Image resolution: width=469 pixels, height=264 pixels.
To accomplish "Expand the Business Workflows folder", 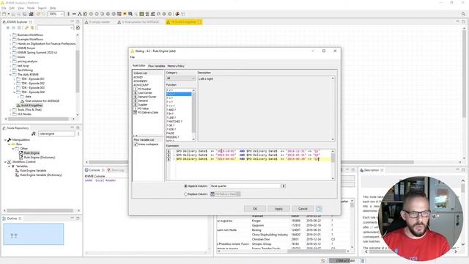I will coord(10,35).
